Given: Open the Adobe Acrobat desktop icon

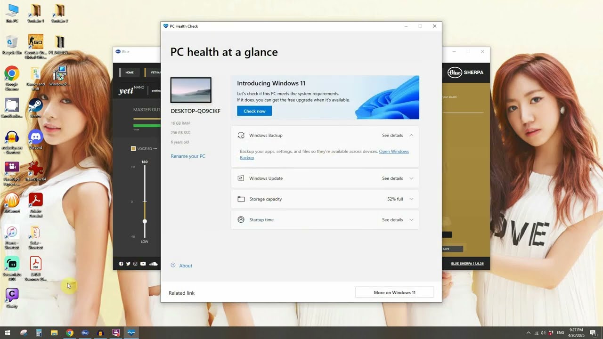Looking at the screenshot, I should pyautogui.click(x=36, y=205).
